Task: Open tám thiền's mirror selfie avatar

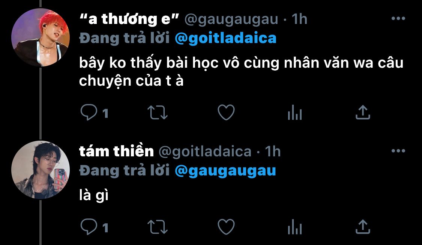Action: tap(41, 170)
